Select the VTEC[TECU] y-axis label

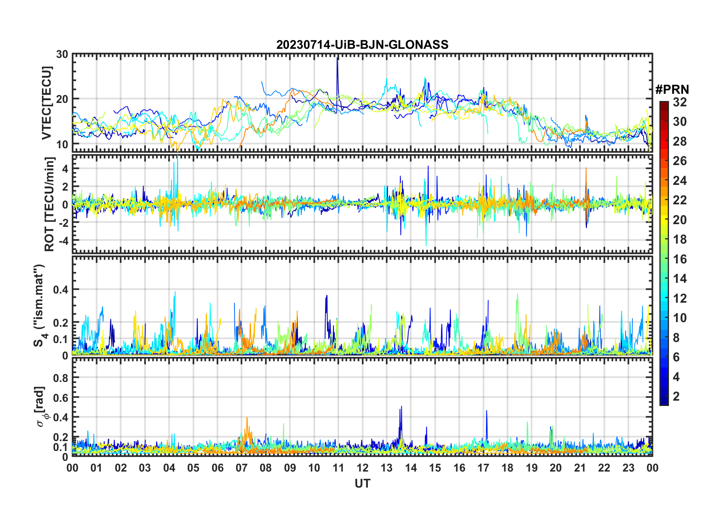47,103
